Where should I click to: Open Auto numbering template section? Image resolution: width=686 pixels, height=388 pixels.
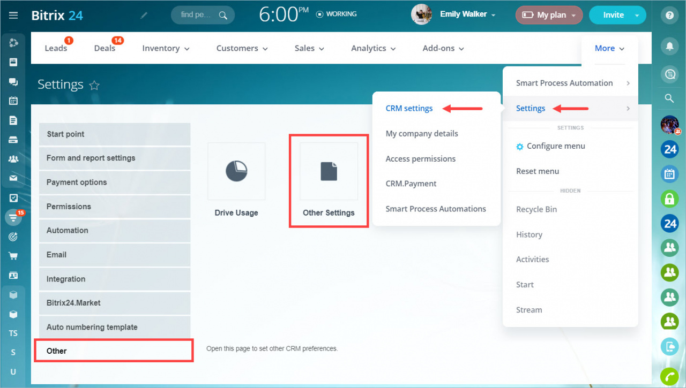coord(115,327)
